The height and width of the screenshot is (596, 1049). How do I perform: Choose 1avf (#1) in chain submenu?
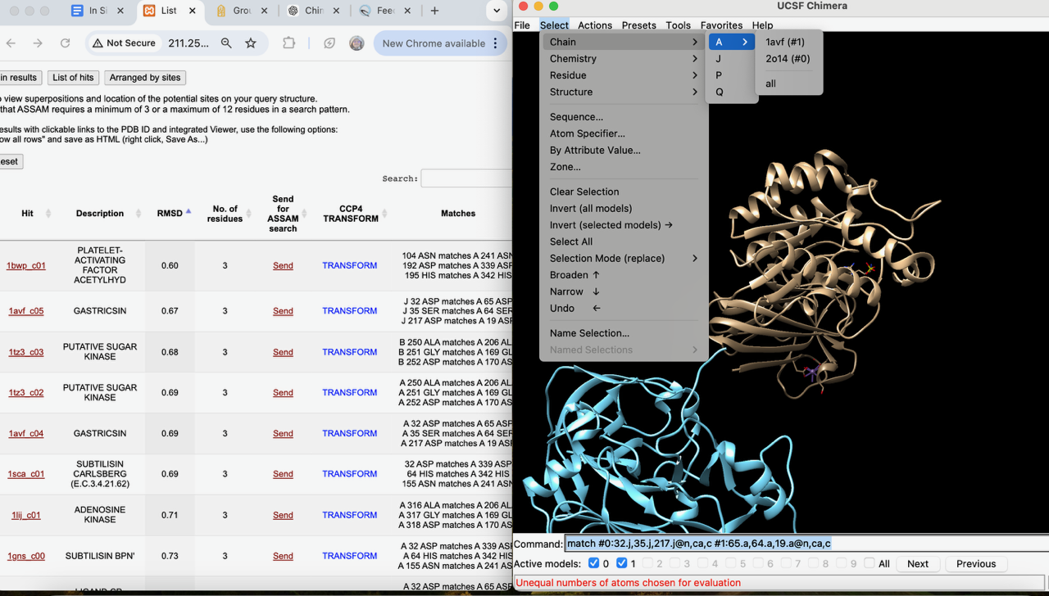pyautogui.click(x=784, y=42)
